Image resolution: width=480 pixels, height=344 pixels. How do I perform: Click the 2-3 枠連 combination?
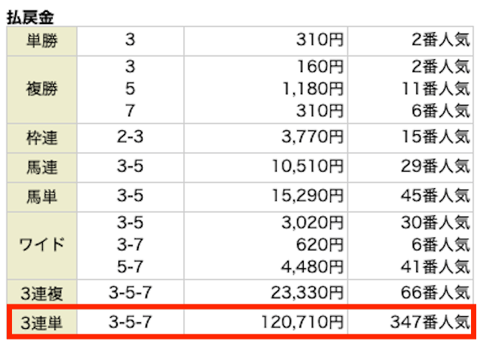click(130, 136)
